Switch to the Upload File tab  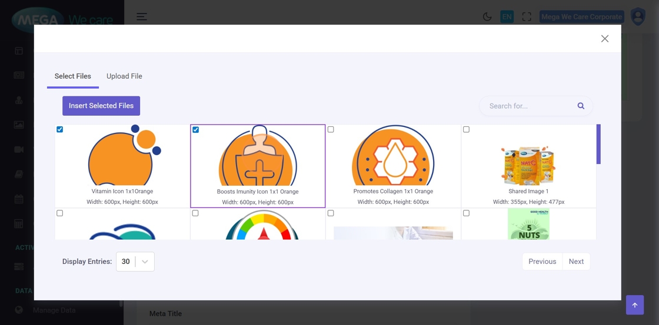click(x=124, y=76)
